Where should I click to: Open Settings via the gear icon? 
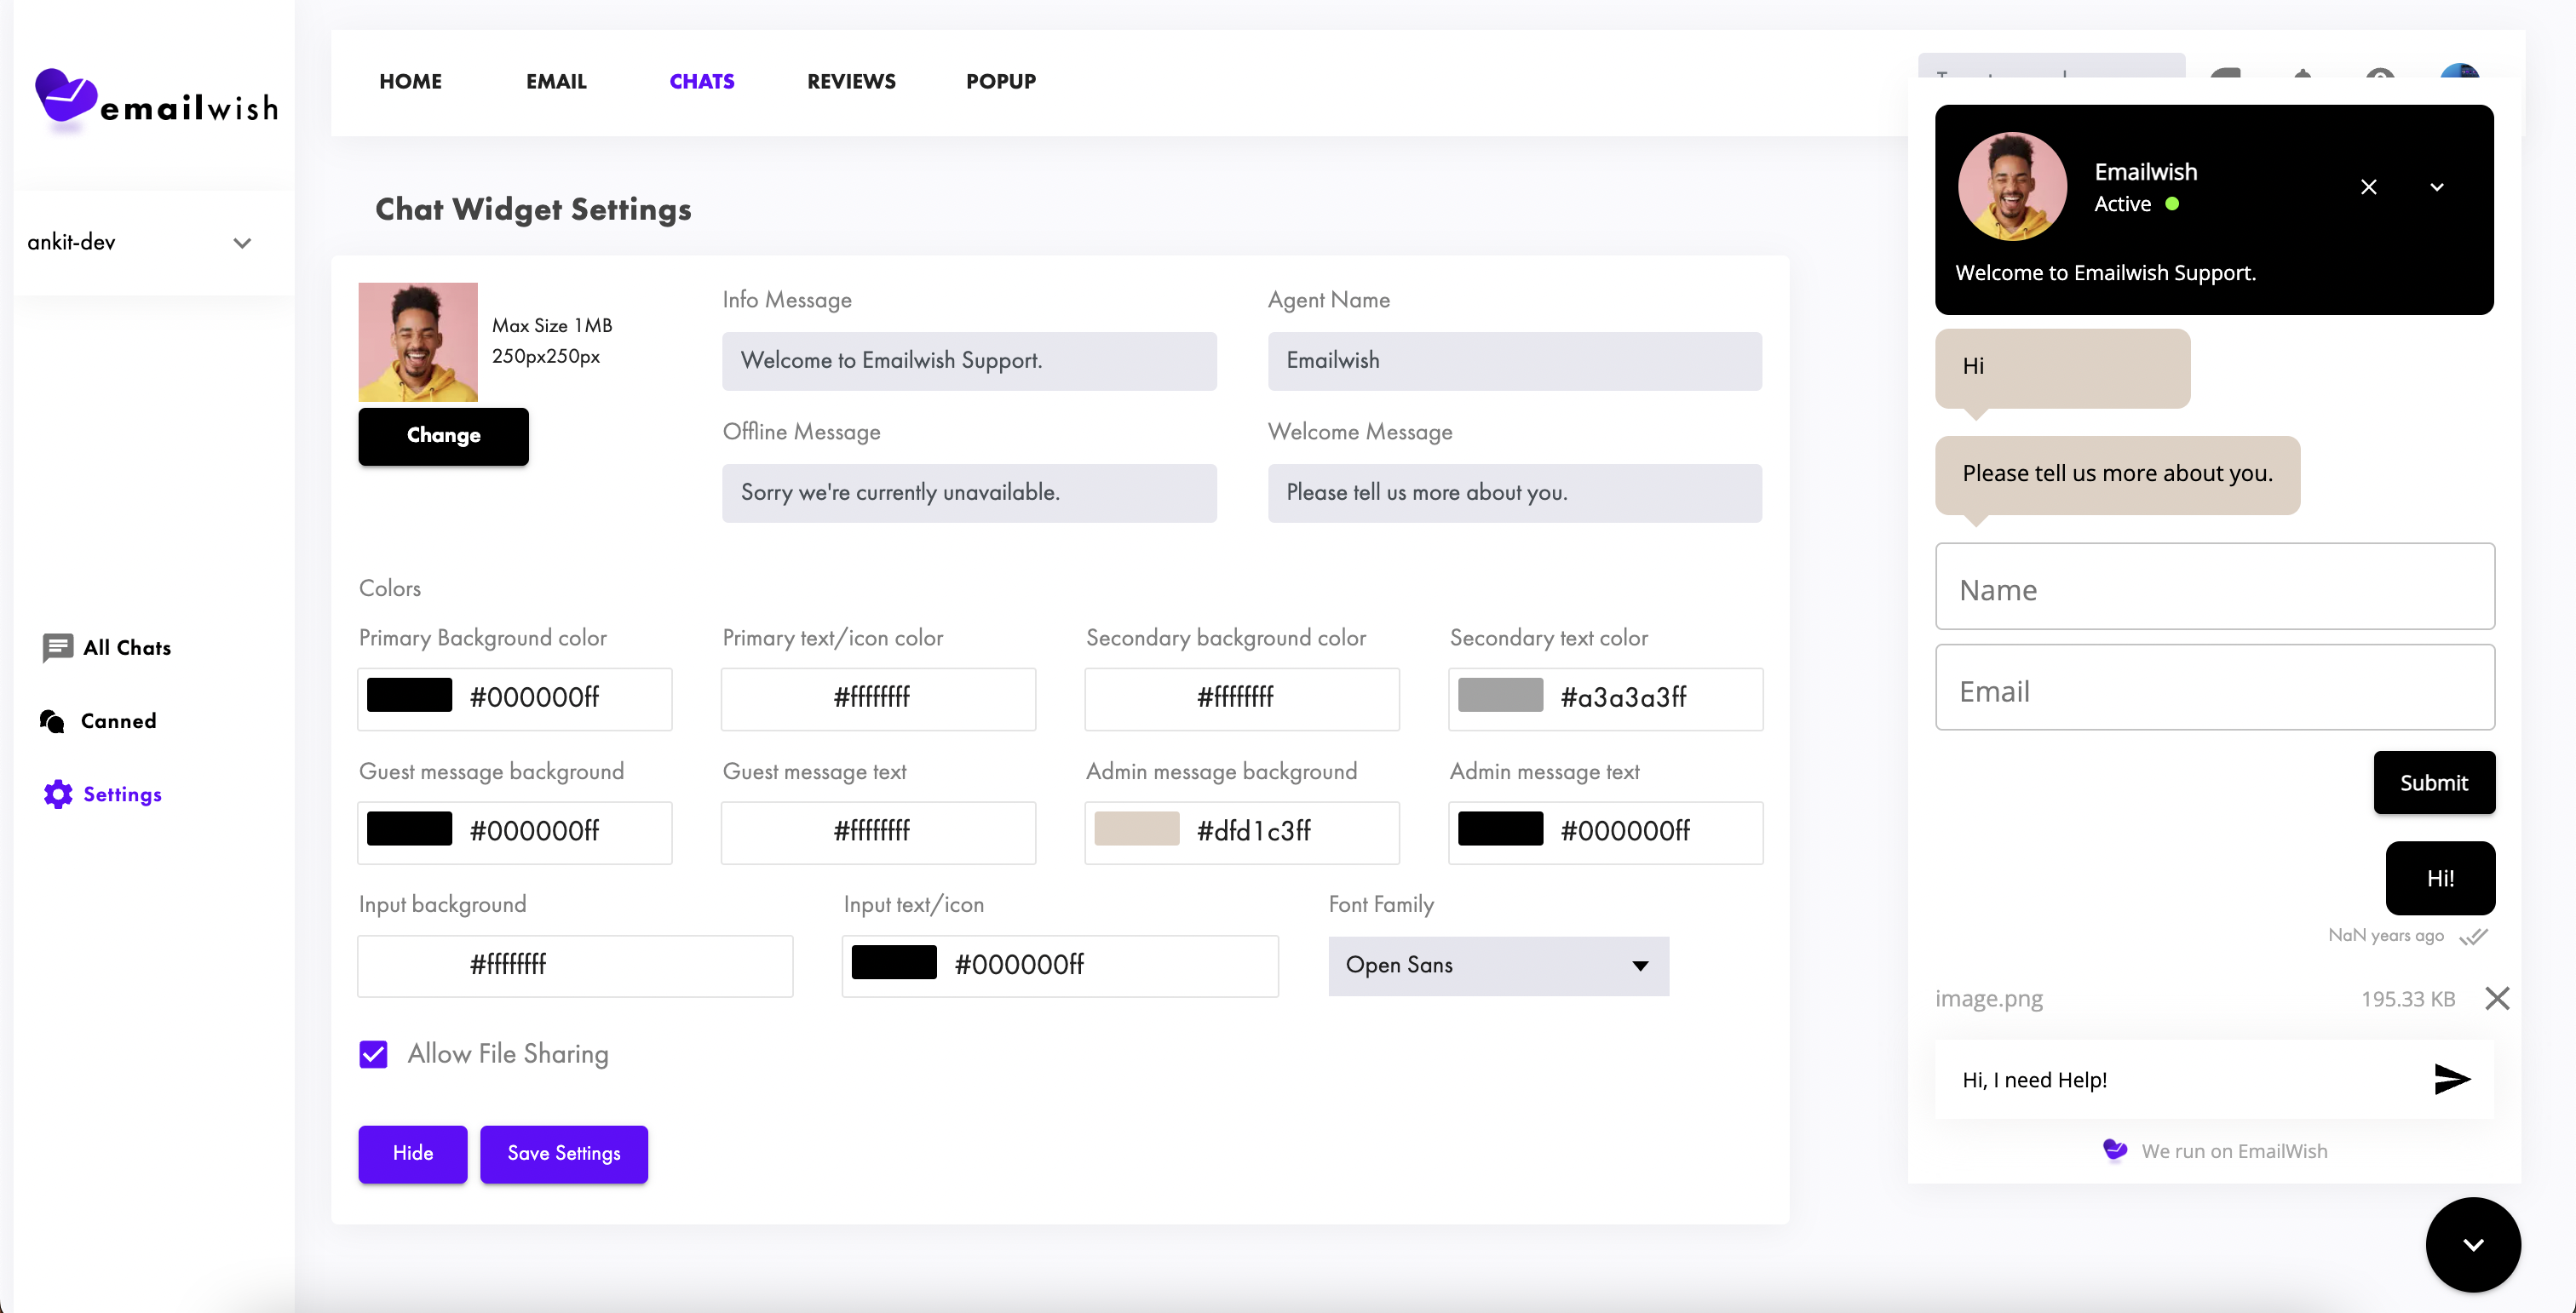click(x=58, y=794)
